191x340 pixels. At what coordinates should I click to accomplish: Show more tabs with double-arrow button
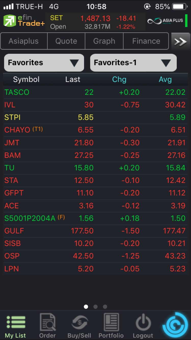pos(180,41)
